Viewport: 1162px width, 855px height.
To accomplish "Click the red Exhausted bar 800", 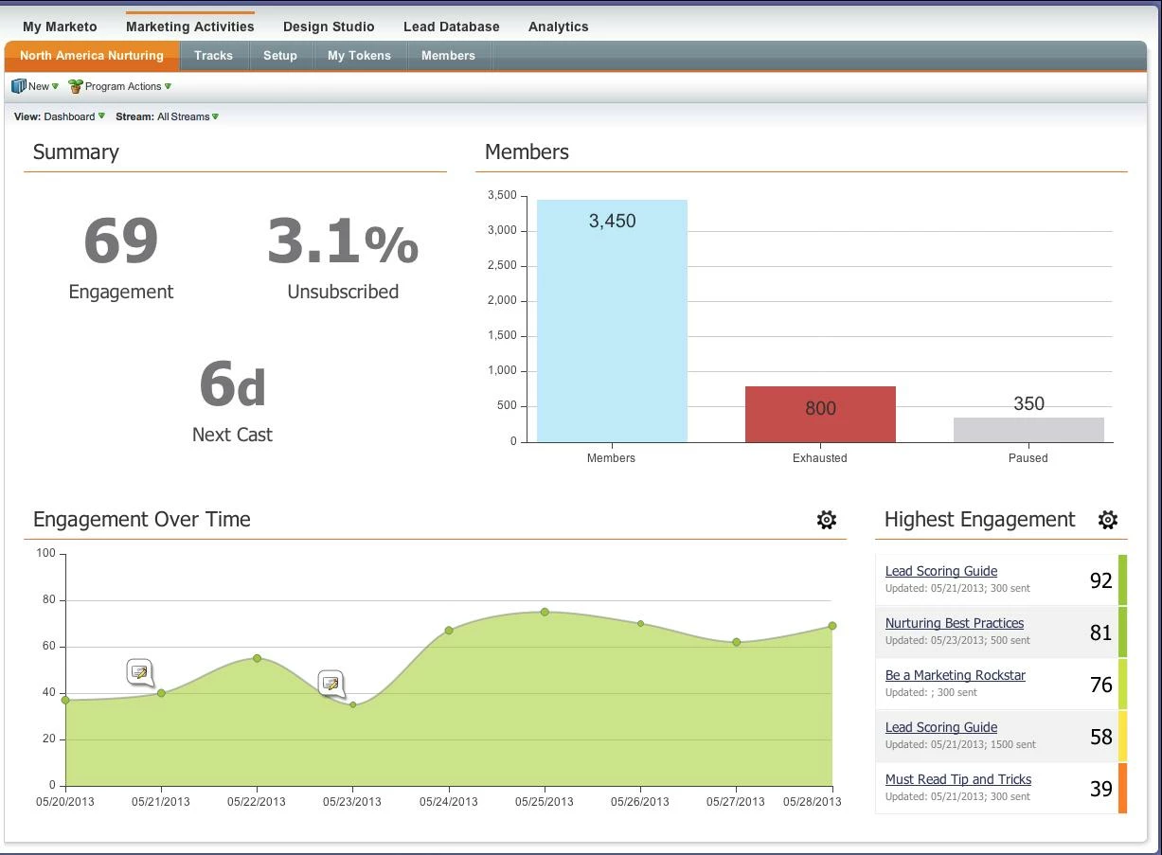I will tap(820, 414).
